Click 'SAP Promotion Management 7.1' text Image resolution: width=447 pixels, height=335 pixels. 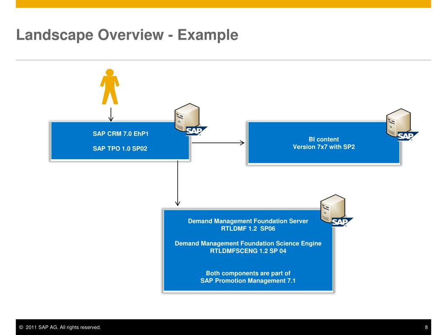[x=248, y=280]
